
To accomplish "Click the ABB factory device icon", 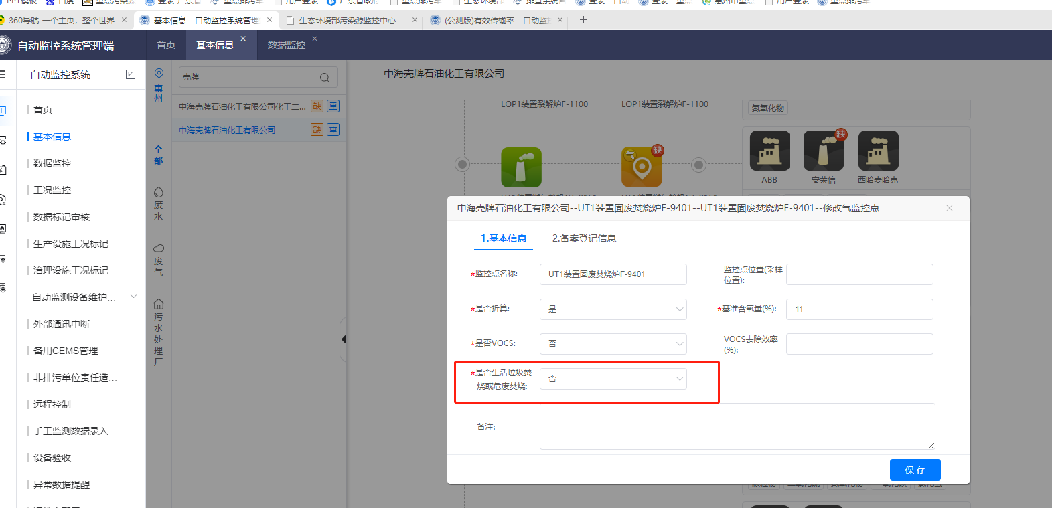I will click(x=769, y=151).
